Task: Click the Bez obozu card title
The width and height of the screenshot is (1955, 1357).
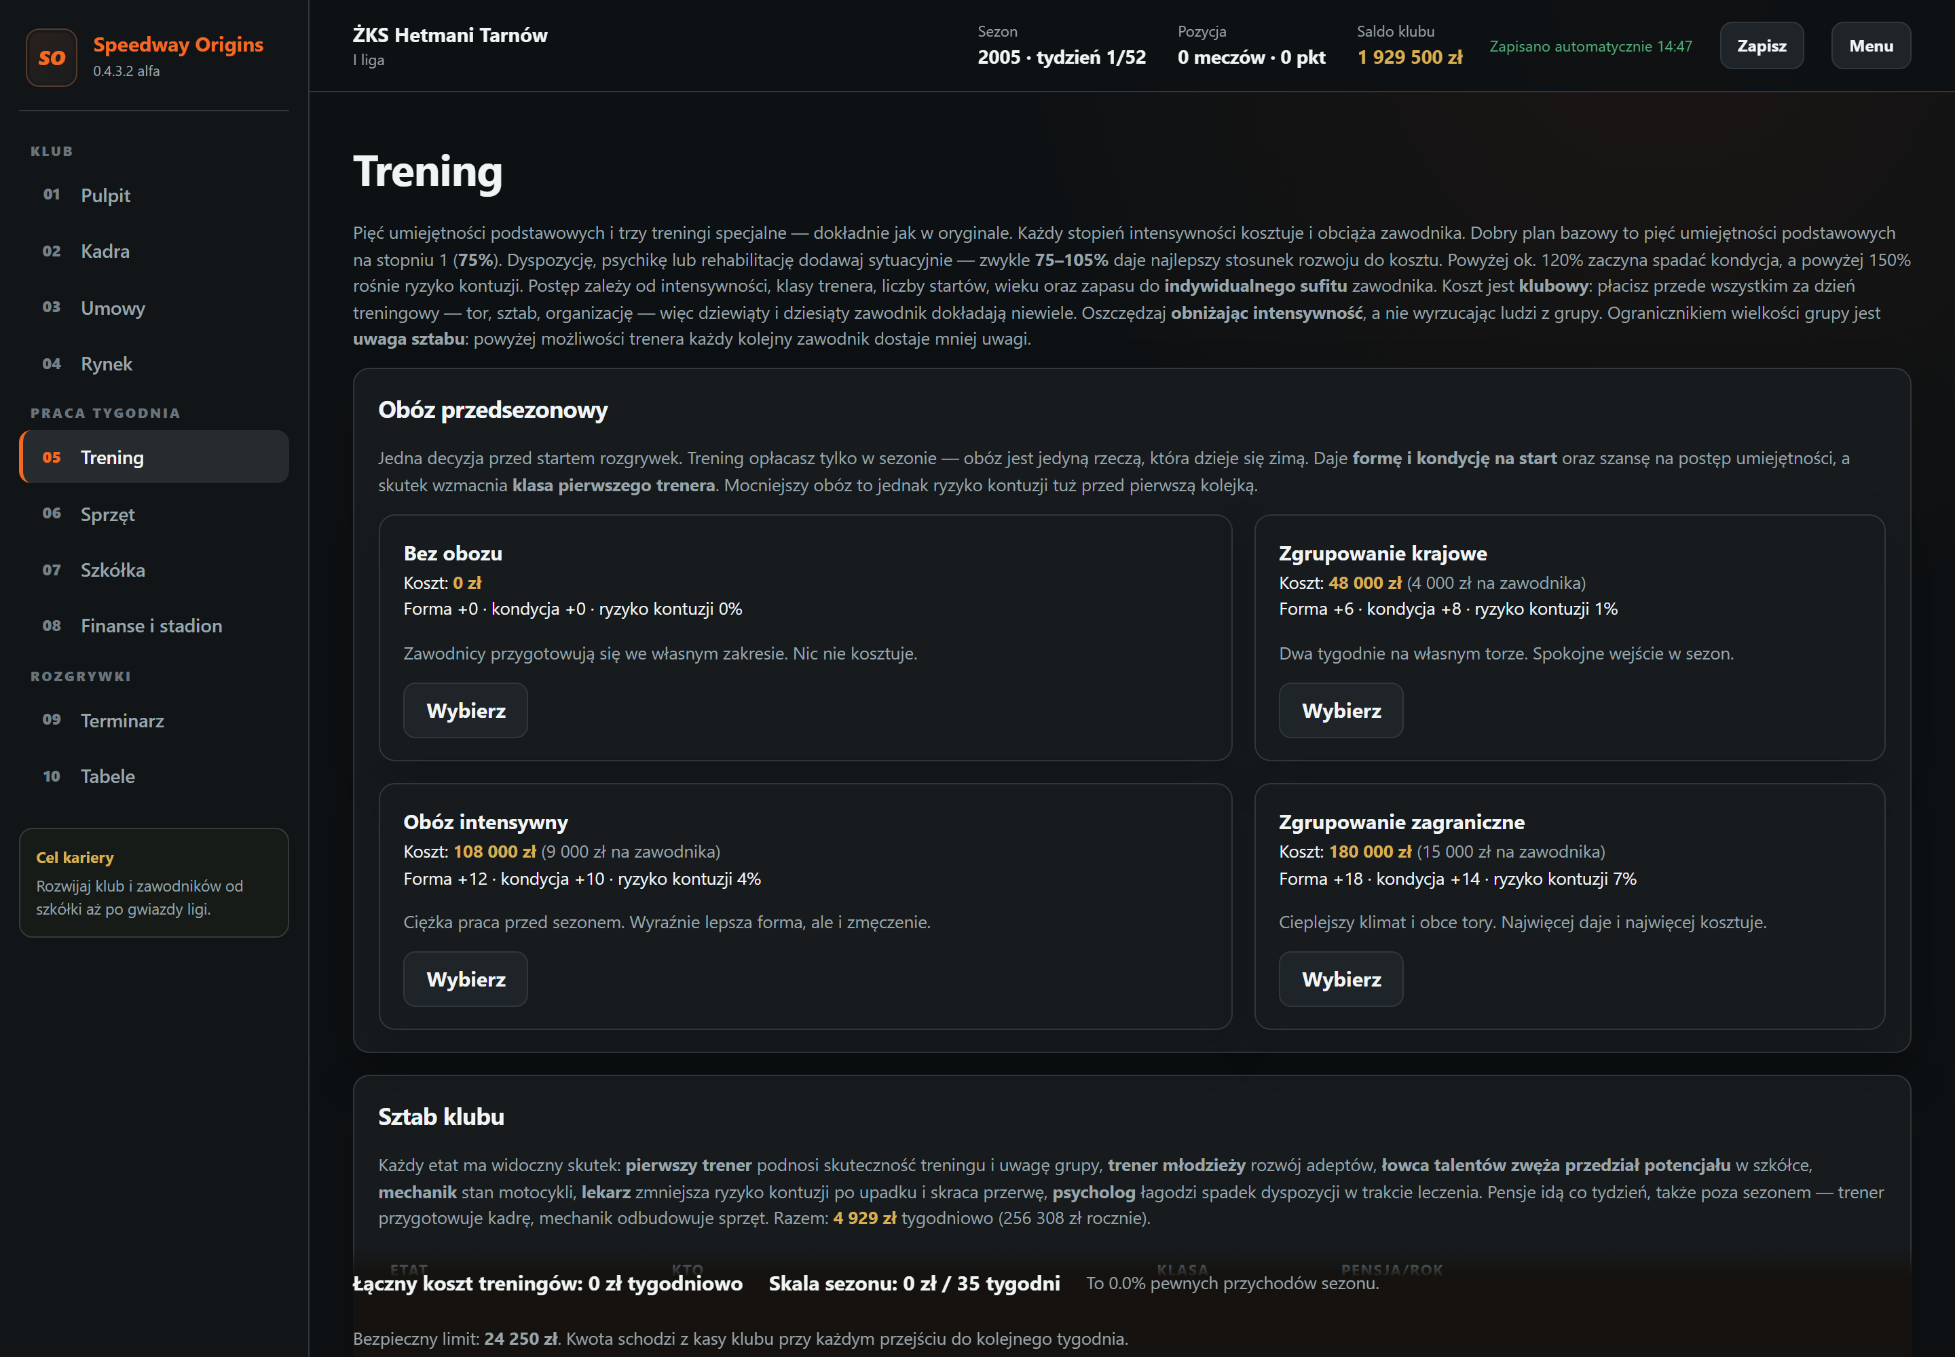Action: pyautogui.click(x=453, y=554)
